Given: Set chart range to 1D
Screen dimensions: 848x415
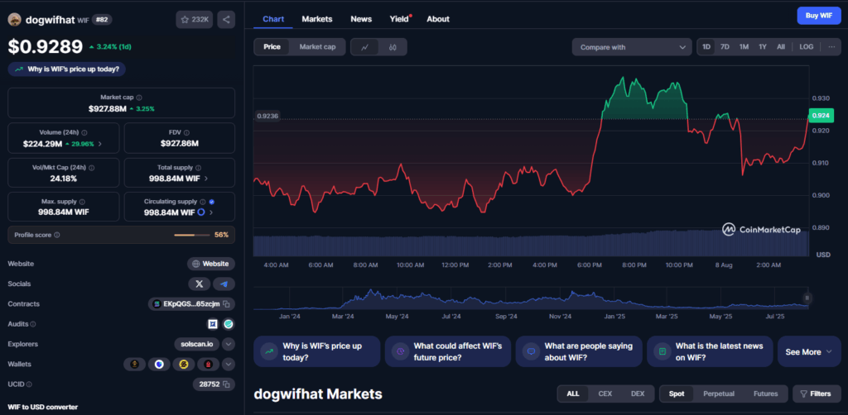Looking at the screenshot, I should pos(706,47).
